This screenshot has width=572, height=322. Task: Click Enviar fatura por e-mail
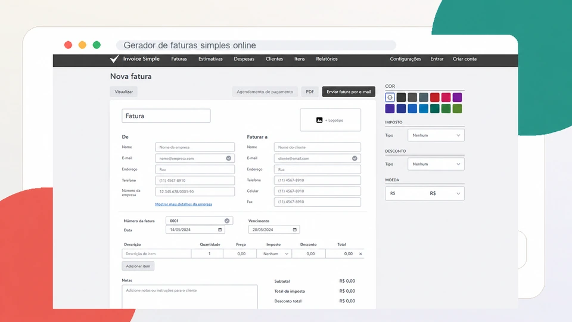tap(349, 92)
